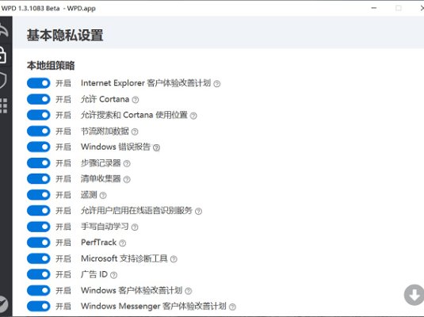Image resolution: width=424 pixels, height=317 pixels.
Task: Disable the 遥测 telemetry switch
Action: tap(39, 194)
